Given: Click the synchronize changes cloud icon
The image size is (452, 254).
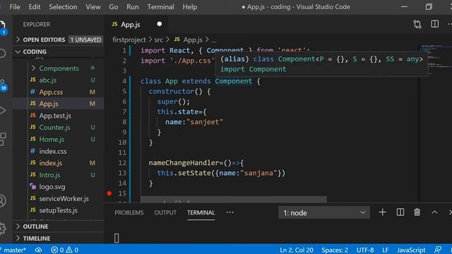Looking at the screenshot, I should (x=38, y=250).
